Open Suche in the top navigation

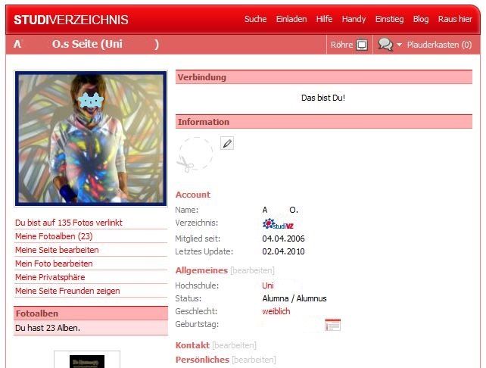tap(255, 19)
